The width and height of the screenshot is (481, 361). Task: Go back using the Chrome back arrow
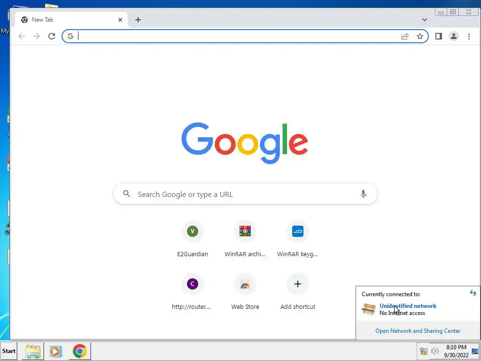[22, 36]
